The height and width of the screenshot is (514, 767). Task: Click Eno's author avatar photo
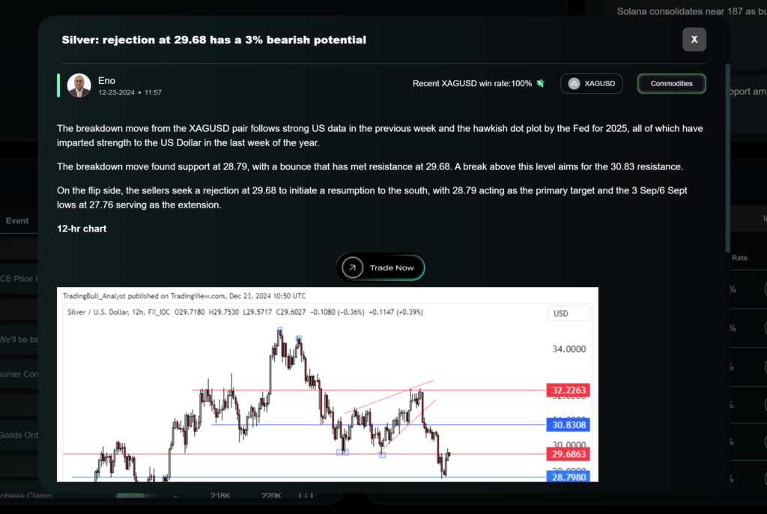[79, 85]
